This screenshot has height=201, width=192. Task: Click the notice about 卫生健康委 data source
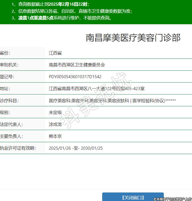point(72,11)
